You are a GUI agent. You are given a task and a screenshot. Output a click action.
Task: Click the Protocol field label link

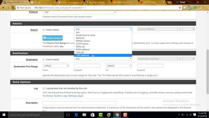[x=33, y=12]
